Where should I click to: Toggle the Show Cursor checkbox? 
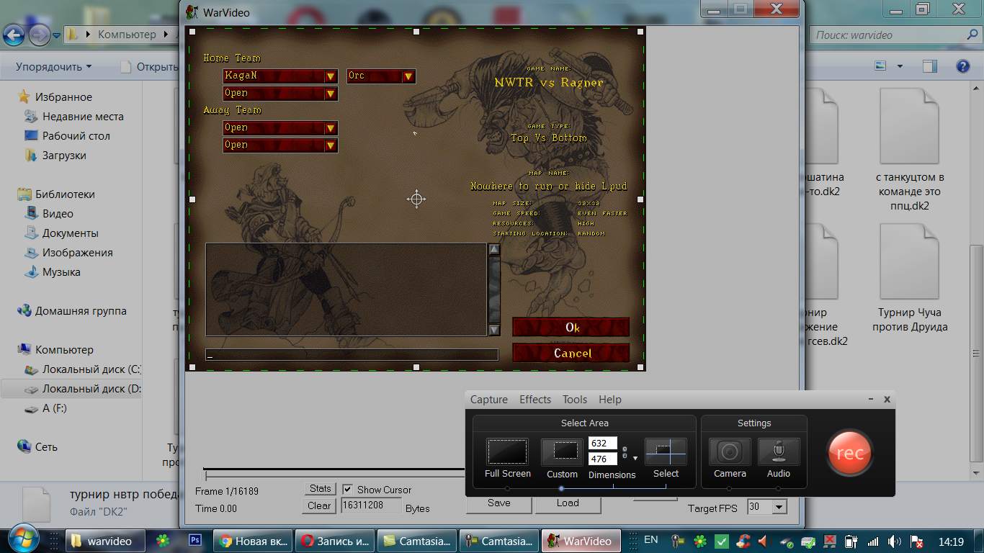pos(348,490)
